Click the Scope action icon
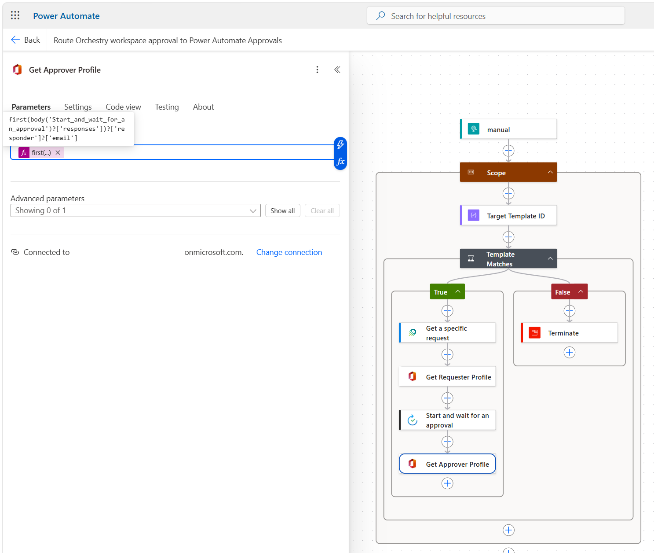 tap(471, 172)
